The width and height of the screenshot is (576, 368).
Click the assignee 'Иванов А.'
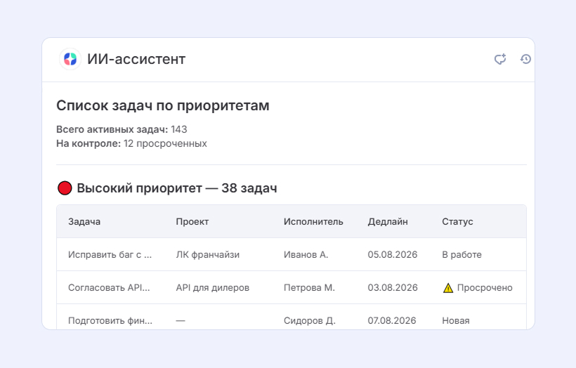[306, 254]
